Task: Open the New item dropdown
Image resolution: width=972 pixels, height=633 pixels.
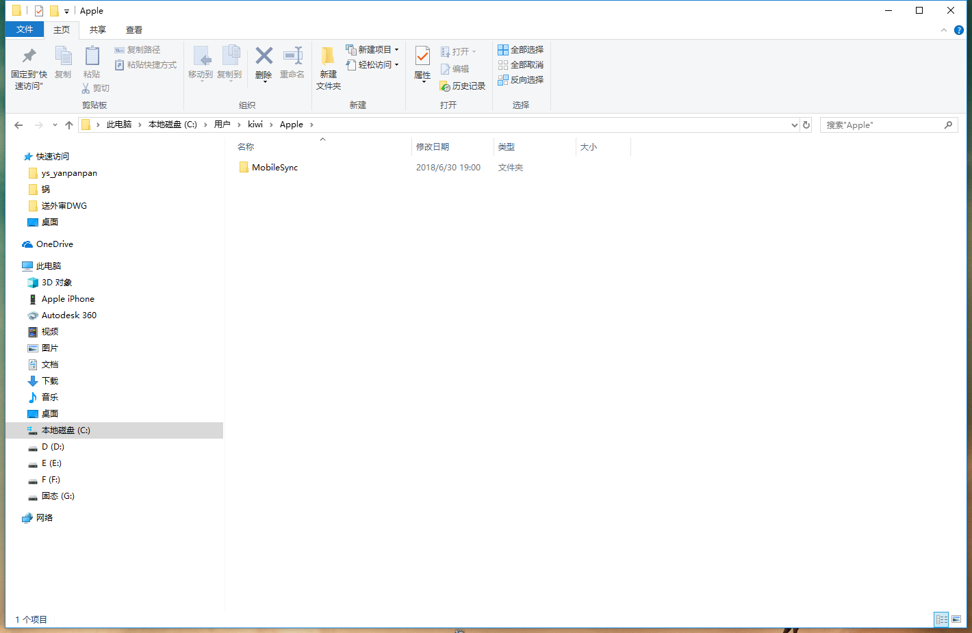Action: (372, 50)
